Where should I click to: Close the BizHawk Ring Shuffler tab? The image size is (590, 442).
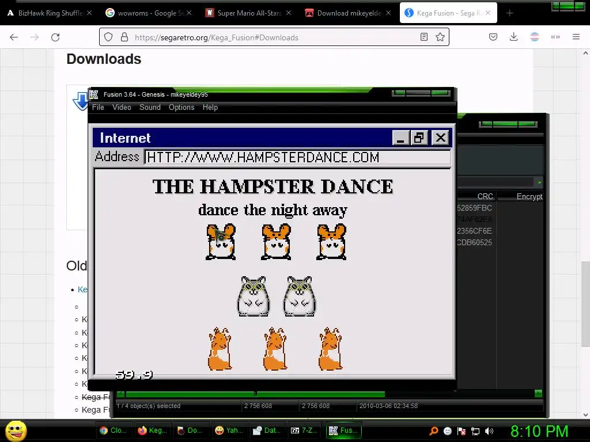[89, 13]
